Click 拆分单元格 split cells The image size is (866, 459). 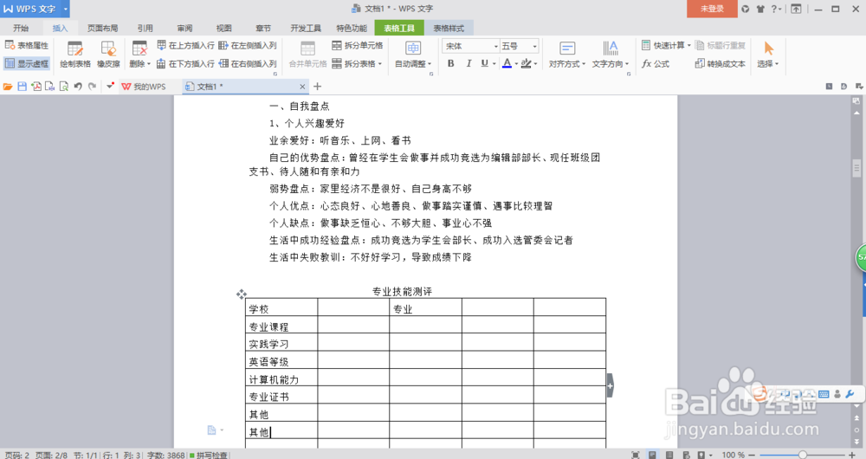coord(358,45)
